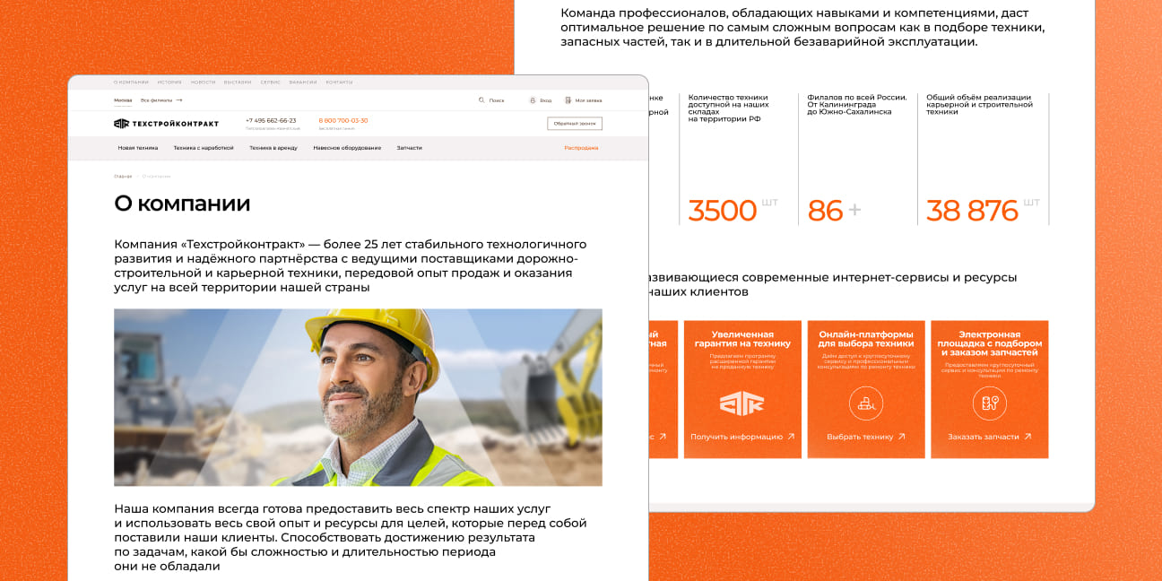Open the Запчасти category
Viewport: 1162px width, 581px height.
pos(410,148)
